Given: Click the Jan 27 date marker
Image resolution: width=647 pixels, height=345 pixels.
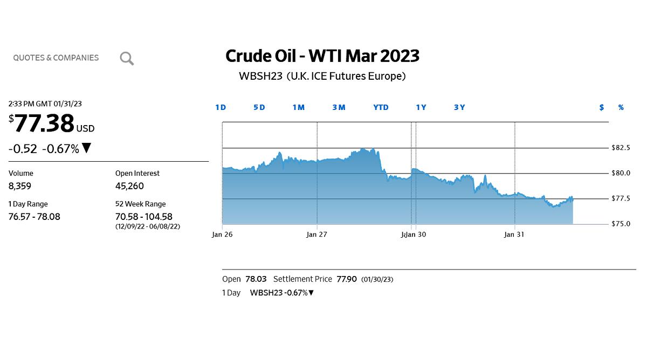Looking at the screenshot, I should (x=316, y=234).
